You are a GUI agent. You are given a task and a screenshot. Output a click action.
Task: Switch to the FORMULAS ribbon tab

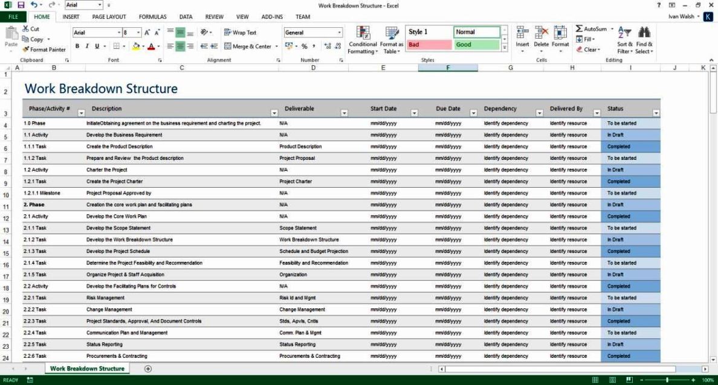coord(153,16)
